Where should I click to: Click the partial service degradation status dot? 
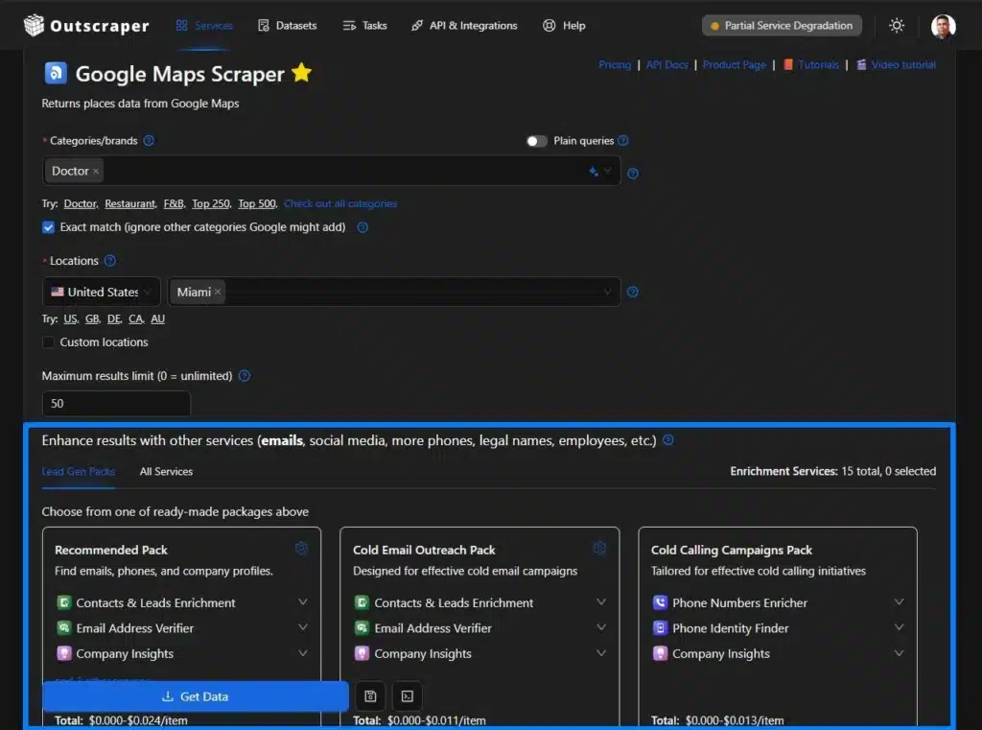click(714, 26)
